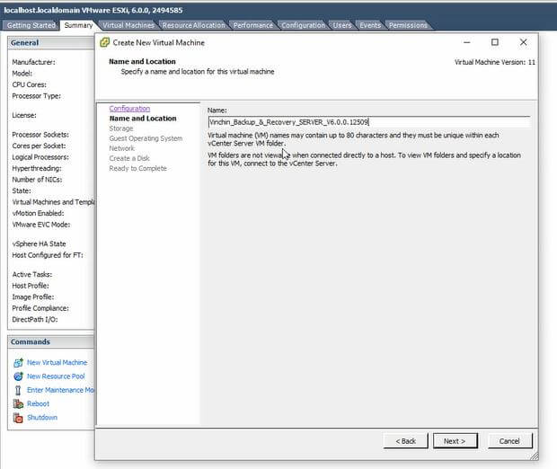Viewport: 557px width, 469px height.
Task: Open the Events tab
Action: [370, 25]
